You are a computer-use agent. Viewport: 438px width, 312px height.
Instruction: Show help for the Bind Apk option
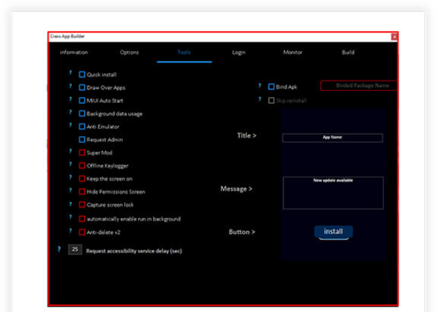pyautogui.click(x=258, y=86)
